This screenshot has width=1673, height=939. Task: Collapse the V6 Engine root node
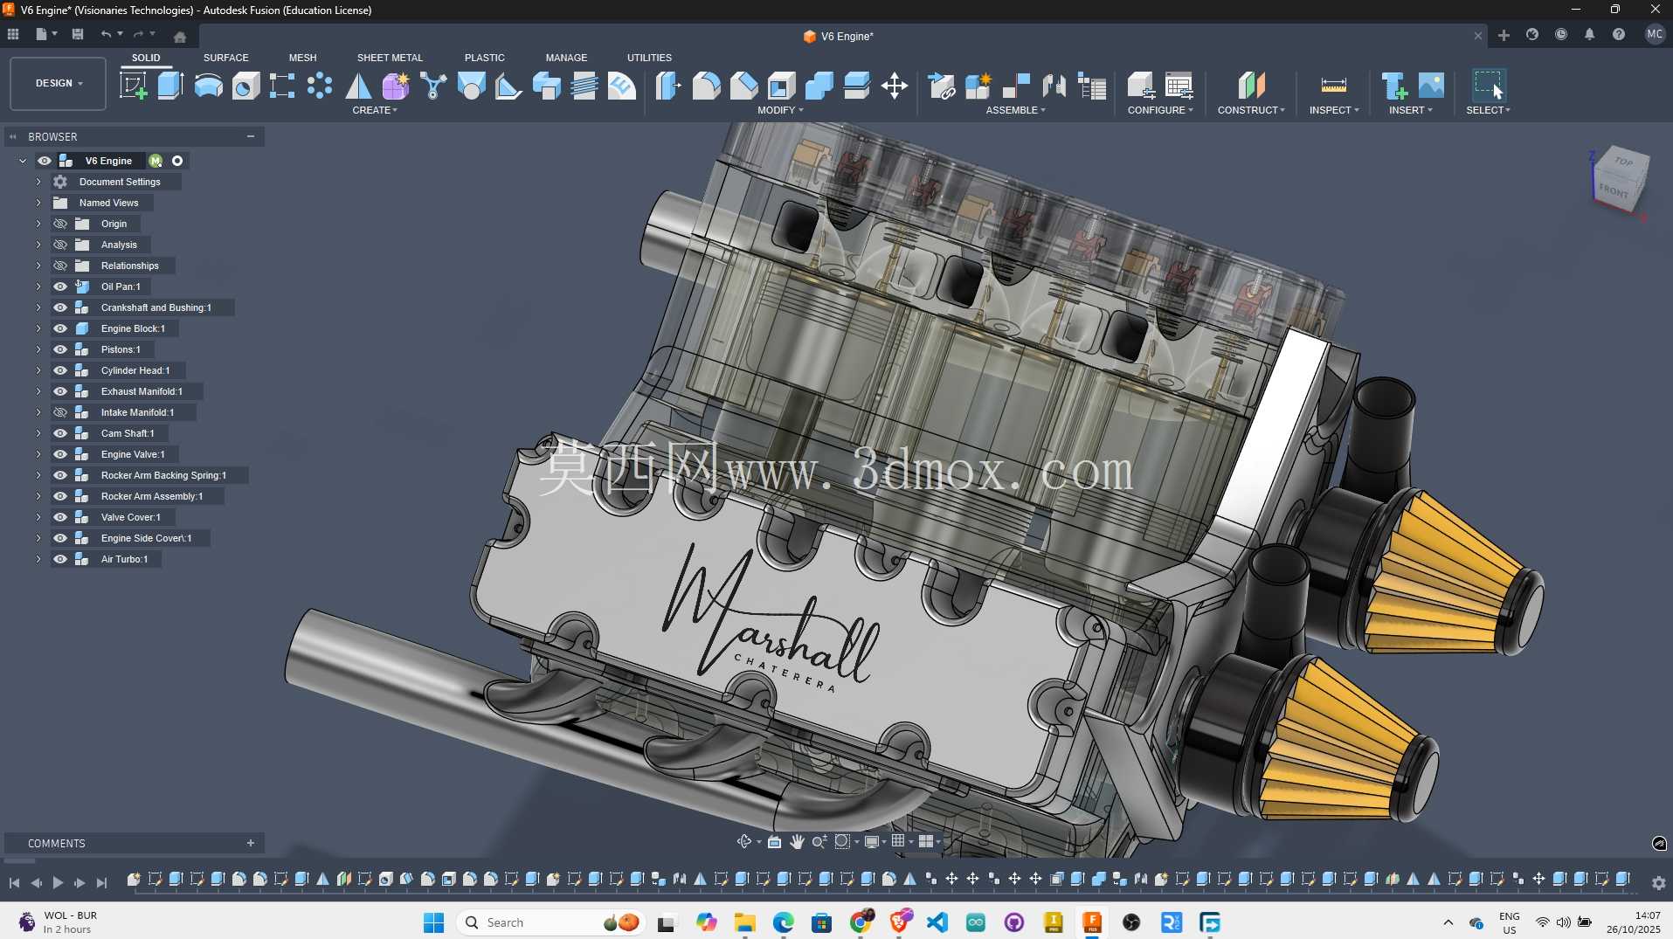tap(23, 161)
